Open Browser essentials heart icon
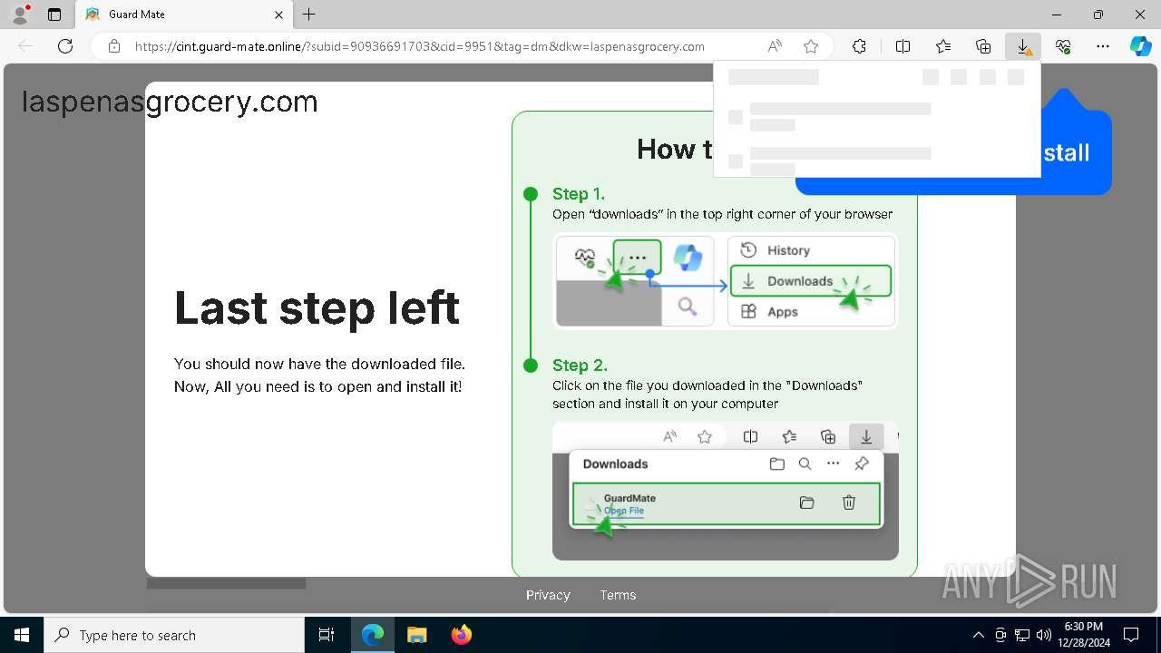This screenshot has height=653, width=1161. coord(1063,46)
